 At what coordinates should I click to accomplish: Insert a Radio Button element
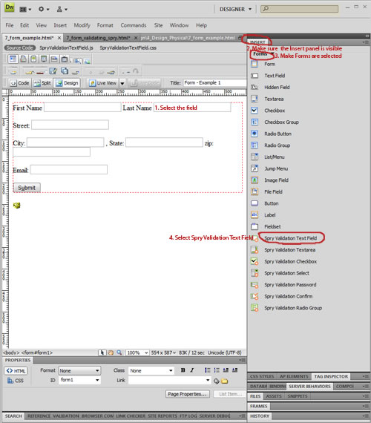pos(271,134)
